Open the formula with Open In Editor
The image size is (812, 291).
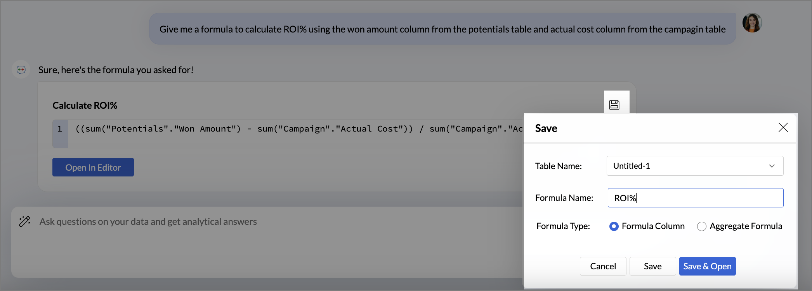[93, 167]
